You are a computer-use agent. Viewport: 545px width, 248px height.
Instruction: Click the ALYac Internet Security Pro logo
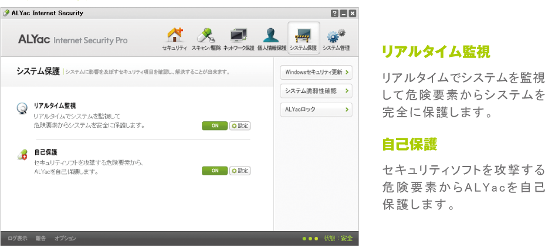[x=73, y=40]
